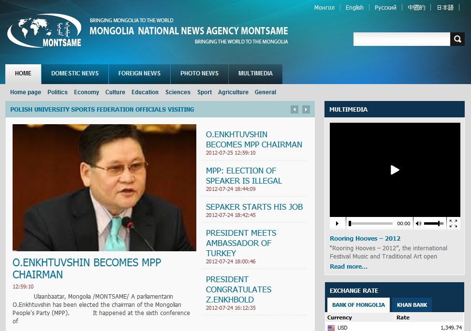Play video using center play icon
The image size is (471, 331).
(x=395, y=170)
